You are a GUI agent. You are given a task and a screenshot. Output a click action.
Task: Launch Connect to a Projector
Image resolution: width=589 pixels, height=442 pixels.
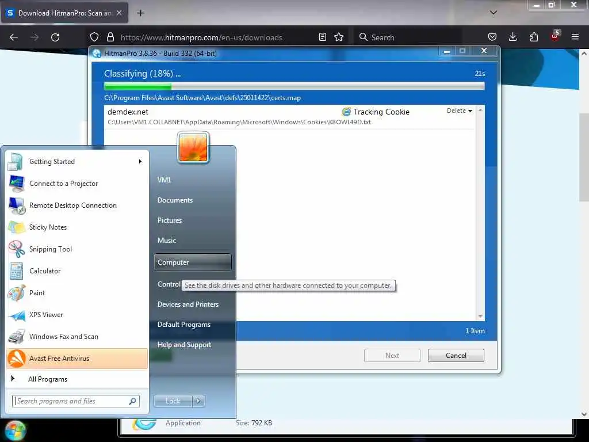pos(77,184)
